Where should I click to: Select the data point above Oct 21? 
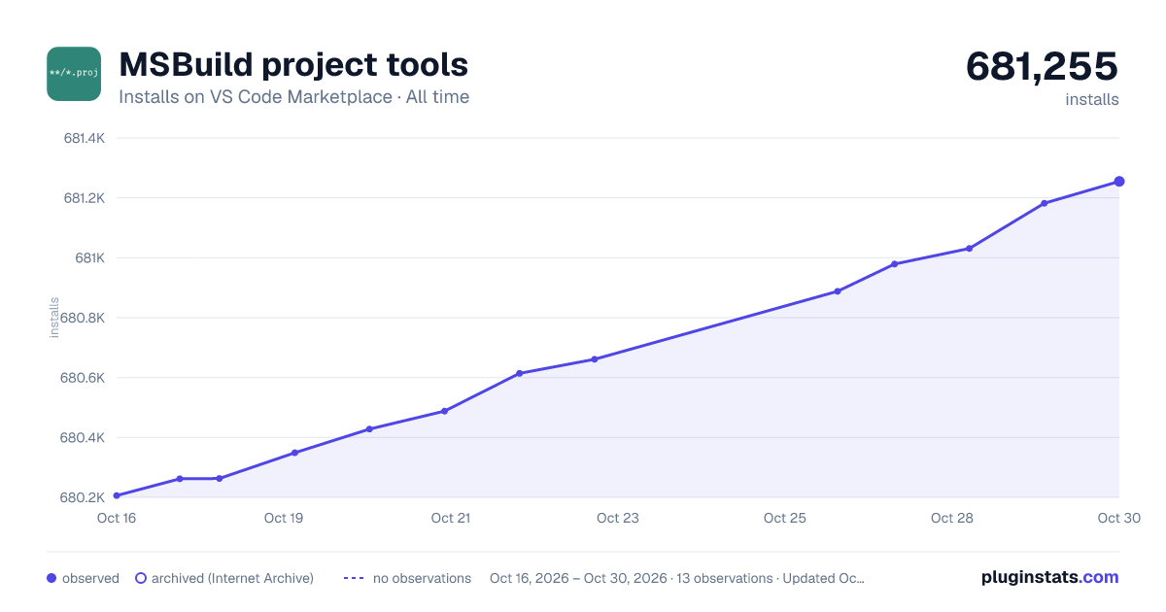444,411
